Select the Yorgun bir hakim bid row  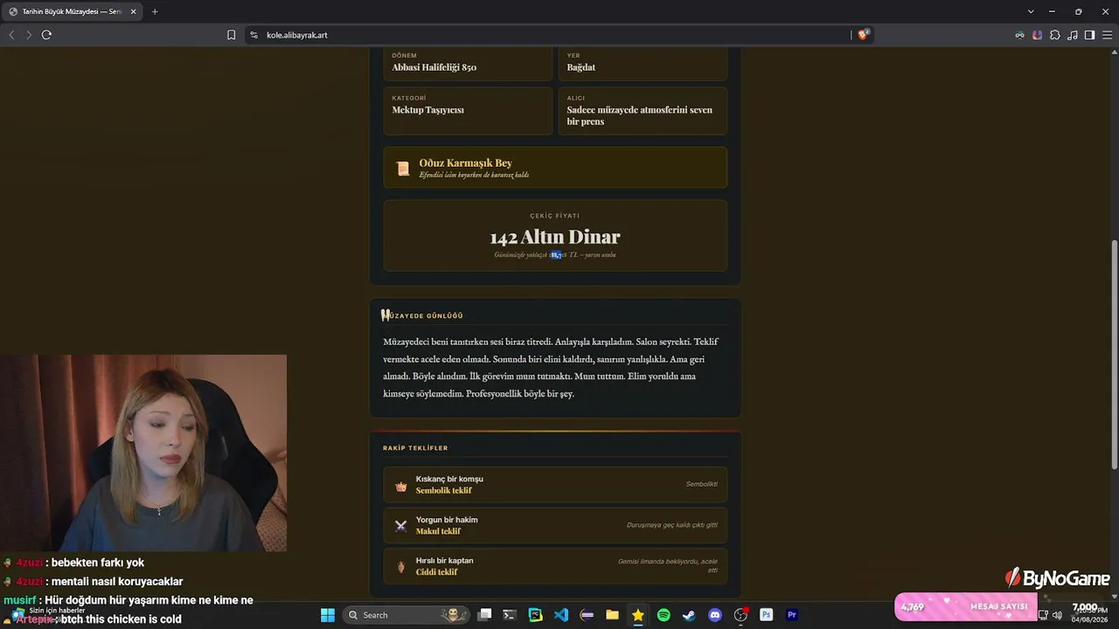[x=555, y=526]
